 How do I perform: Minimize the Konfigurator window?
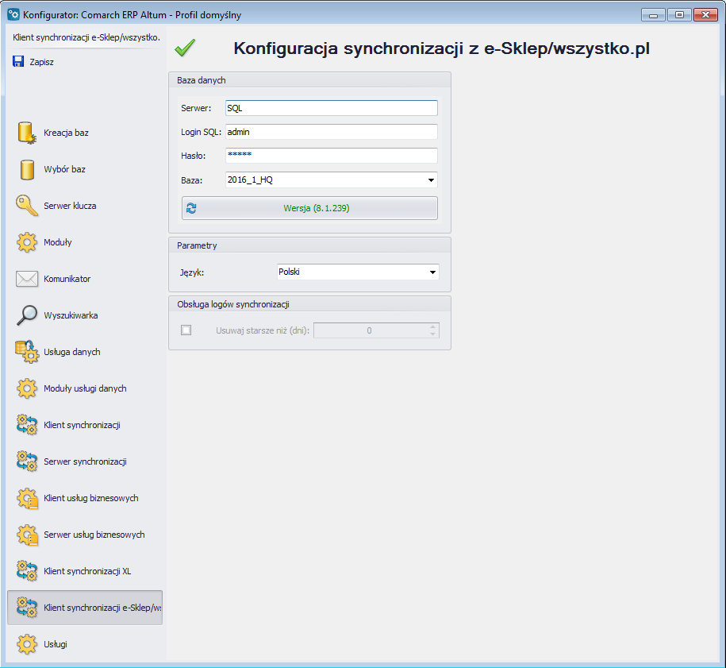653,15
